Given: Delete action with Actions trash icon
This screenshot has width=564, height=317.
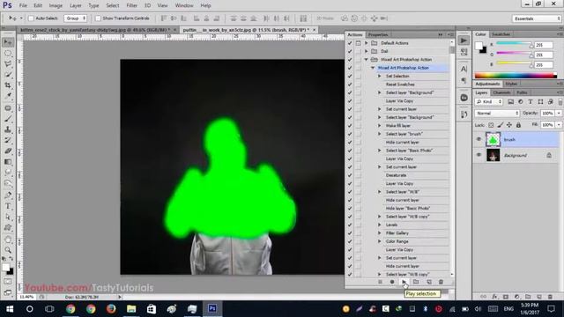Looking at the screenshot, I should coord(441,282).
